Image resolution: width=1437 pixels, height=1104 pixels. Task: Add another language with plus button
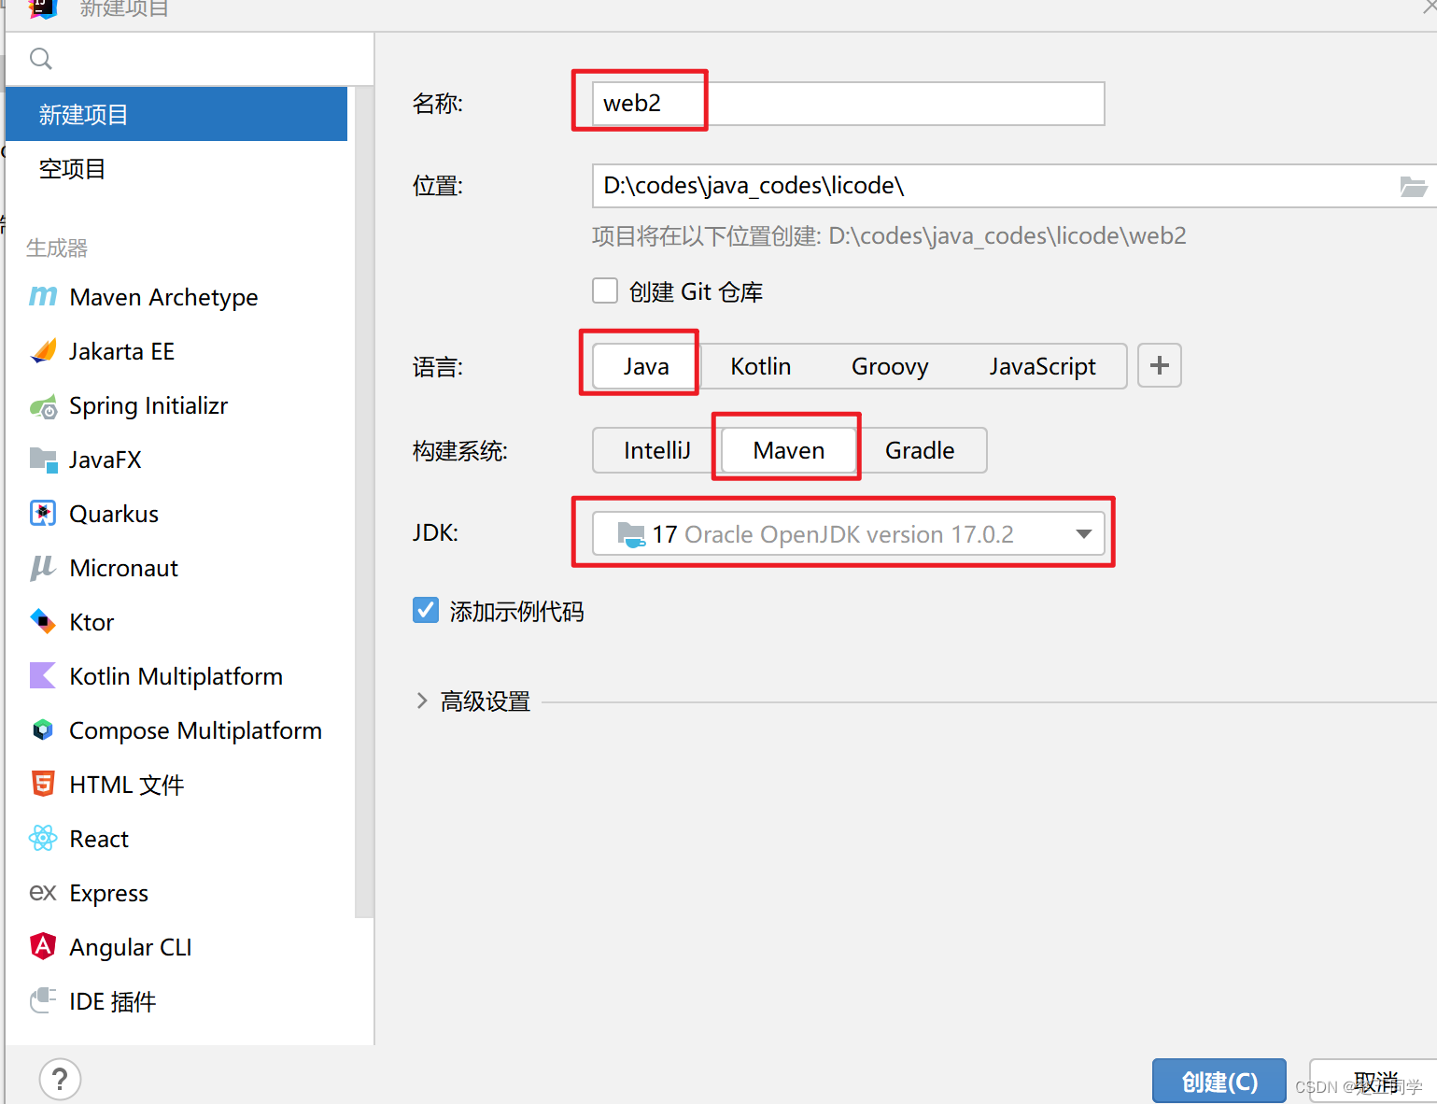pos(1160,365)
